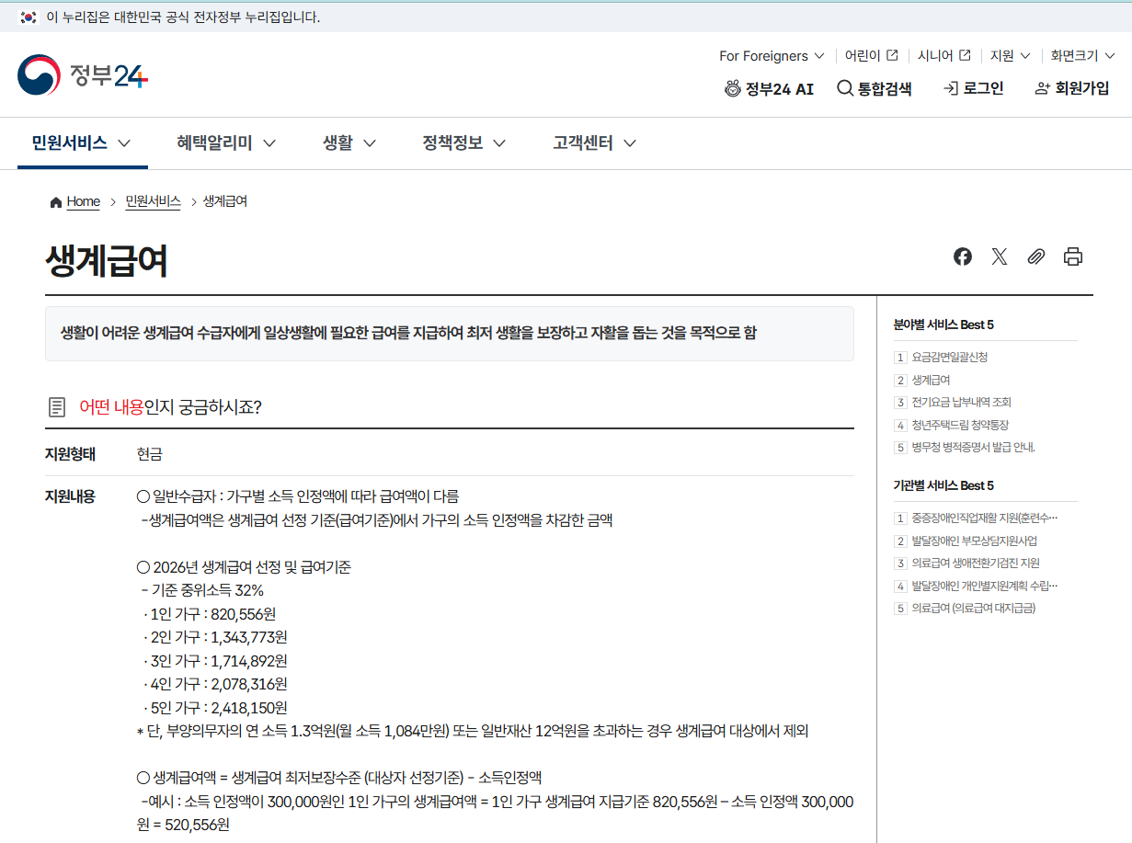Screen dimensions: 1132x843
Task: Print page with printer icon
Action: coord(1073,256)
